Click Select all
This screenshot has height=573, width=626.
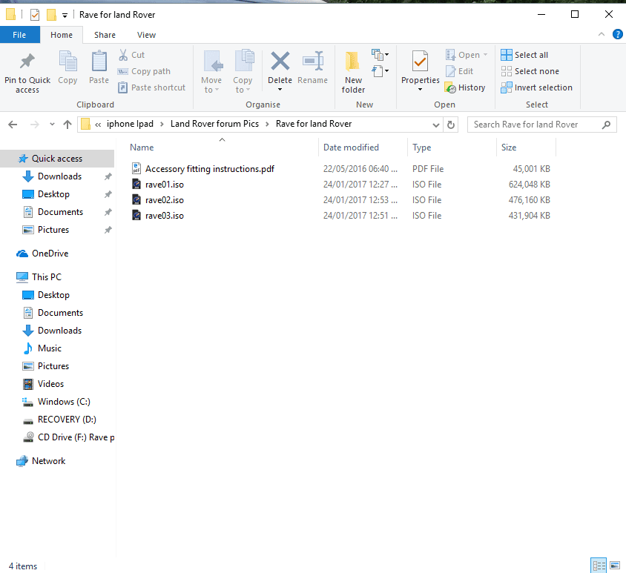pyautogui.click(x=524, y=55)
